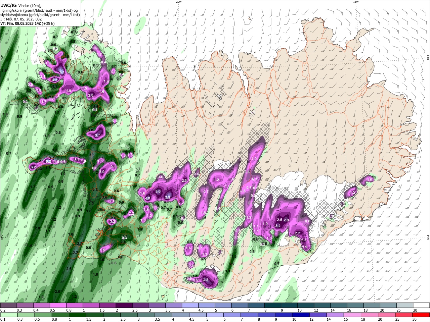Screen dimensions: 430x322
Task: Click the 'VT: Fim. 08.05.2025 14Z (+35 h)' line
Action: pos(27,23)
